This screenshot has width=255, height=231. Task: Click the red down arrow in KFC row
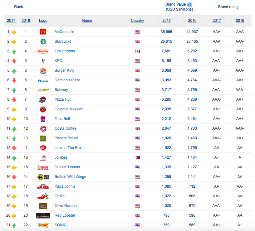coord(14,61)
